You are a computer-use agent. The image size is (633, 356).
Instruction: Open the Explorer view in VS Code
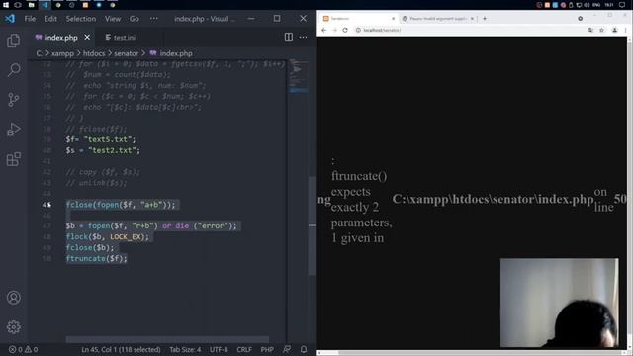pos(13,41)
